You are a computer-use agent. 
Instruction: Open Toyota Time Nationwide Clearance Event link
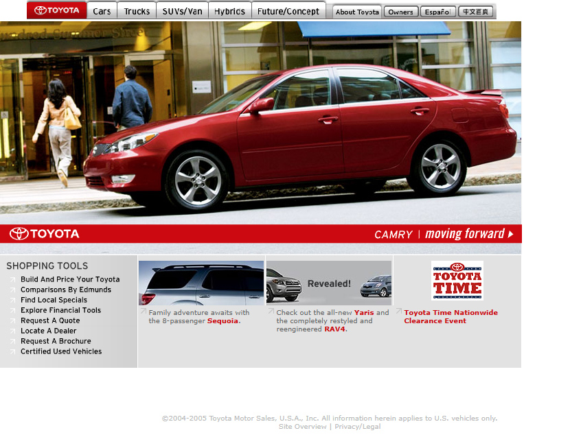coord(451,317)
